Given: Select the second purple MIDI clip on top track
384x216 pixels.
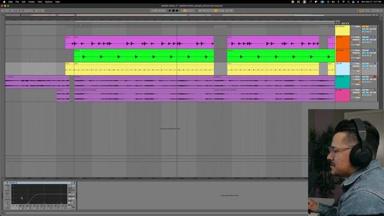Looking at the screenshot, I should (x=273, y=43).
